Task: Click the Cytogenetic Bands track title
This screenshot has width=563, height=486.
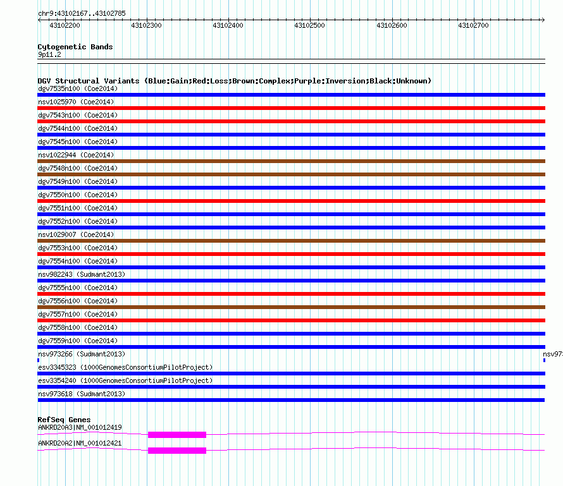Action: (x=75, y=47)
